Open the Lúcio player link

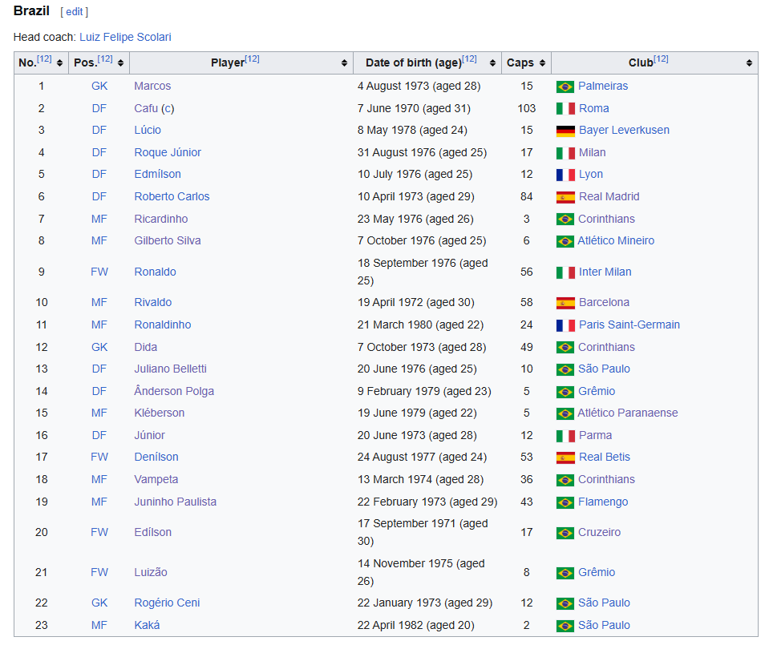(x=148, y=130)
